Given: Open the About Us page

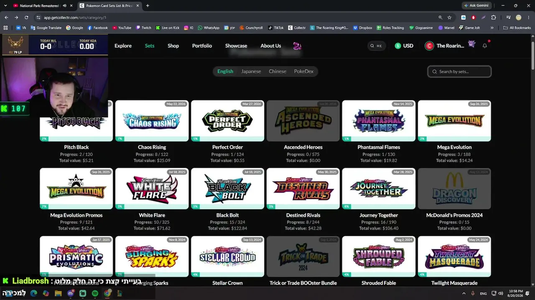Looking at the screenshot, I should coord(271,46).
